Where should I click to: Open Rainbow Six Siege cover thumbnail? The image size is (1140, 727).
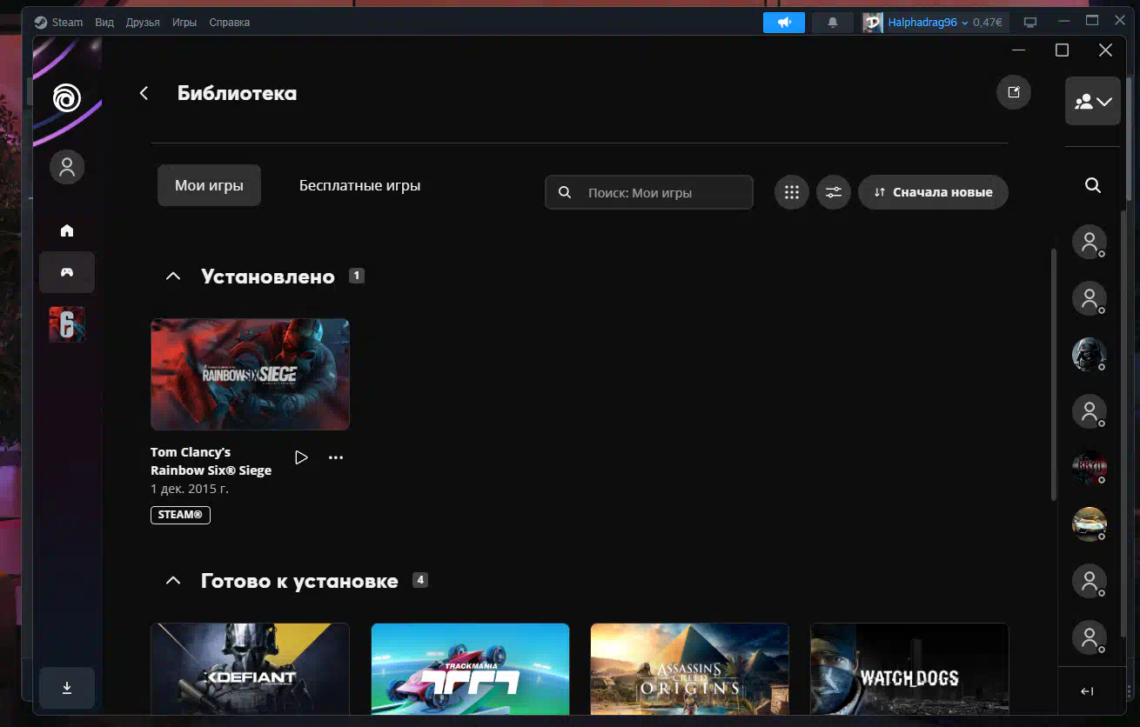coord(250,374)
